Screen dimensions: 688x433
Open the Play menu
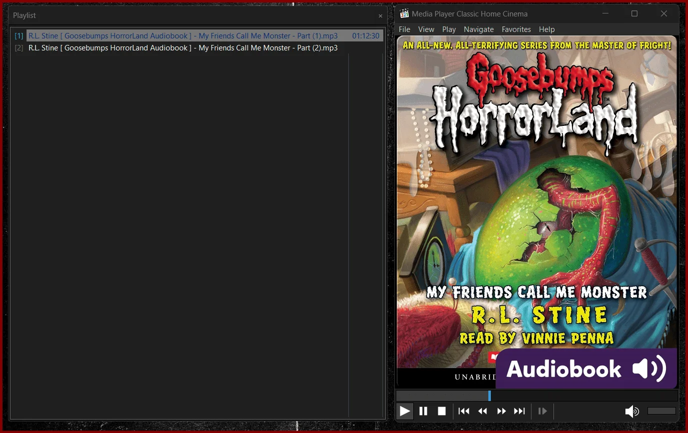click(x=449, y=29)
